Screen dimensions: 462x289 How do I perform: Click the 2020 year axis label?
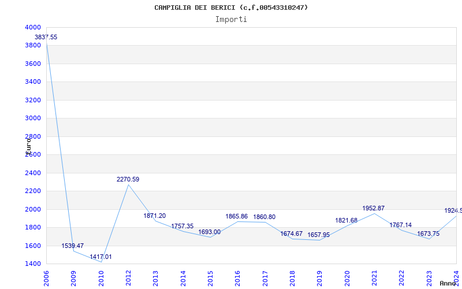tap(347, 279)
